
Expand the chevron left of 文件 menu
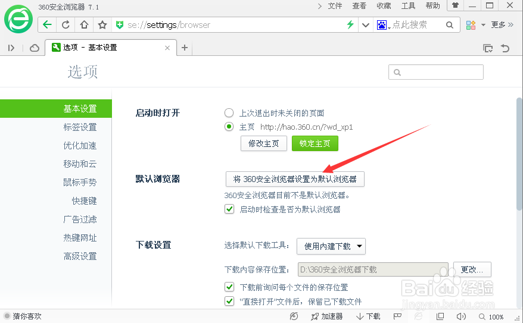click(319, 6)
